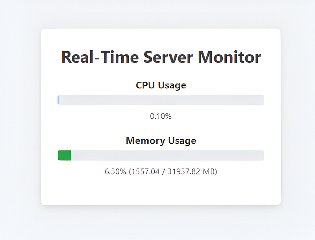Select the CPU Usage label
The image size is (315, 240).
pos(161,85)
